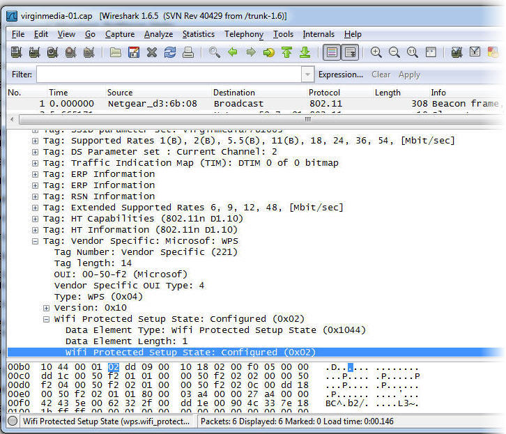Image resolution: width=506 pixels, height=434 pixels.
Task: Open coloring rules icon
Action: click(493, 52)
